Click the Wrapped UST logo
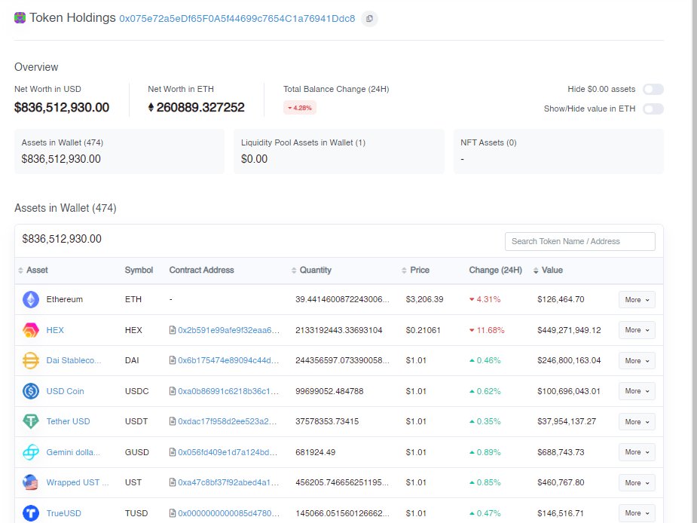The width and height of the screenshot is (697, 523). tap(31, 482)
